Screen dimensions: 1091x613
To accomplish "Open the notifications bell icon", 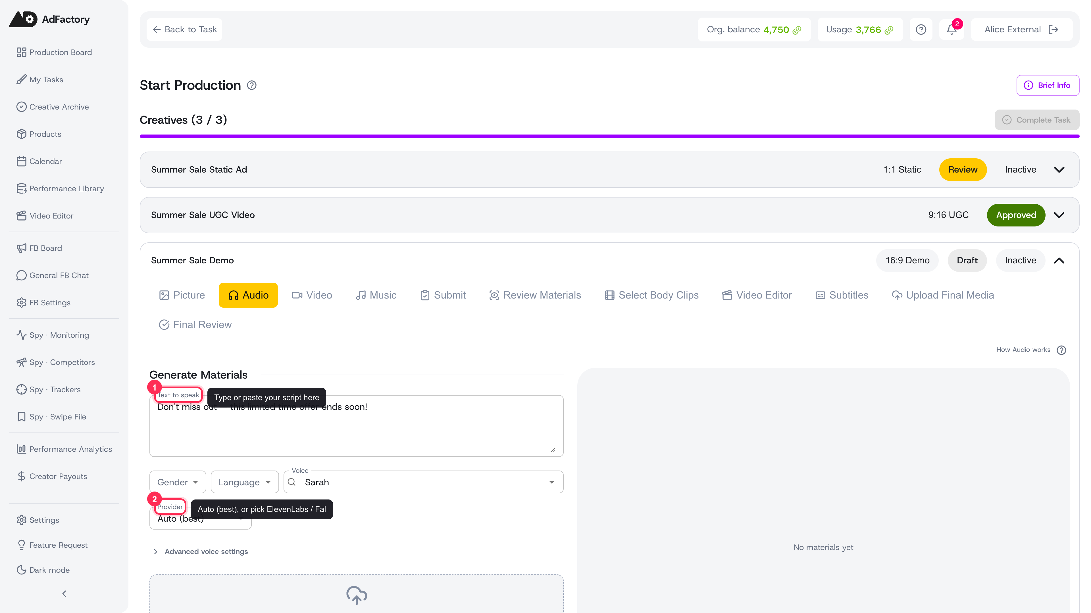I will point(951,29).
